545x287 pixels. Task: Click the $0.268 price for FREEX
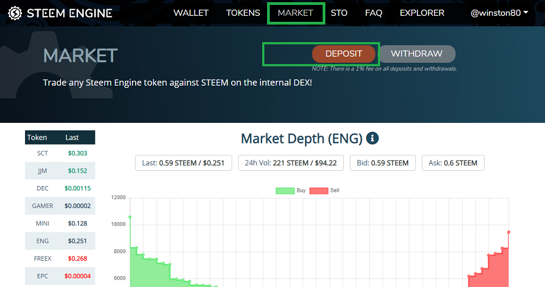point(77,259)
